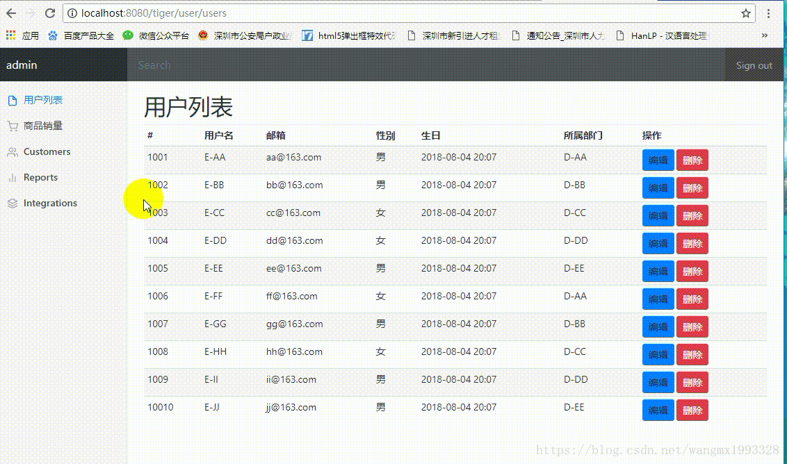The width and height of the screenshot is (787, 464).
Task: Edit user 1005 with the 编辑 button
Action: [658, 272]
